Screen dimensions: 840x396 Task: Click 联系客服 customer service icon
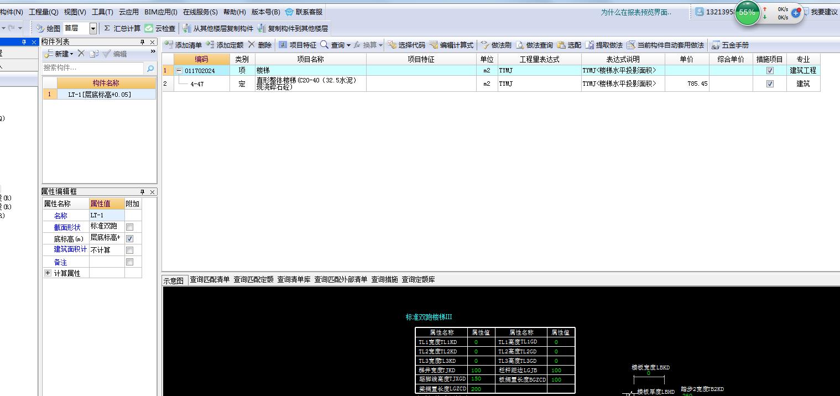289,12
